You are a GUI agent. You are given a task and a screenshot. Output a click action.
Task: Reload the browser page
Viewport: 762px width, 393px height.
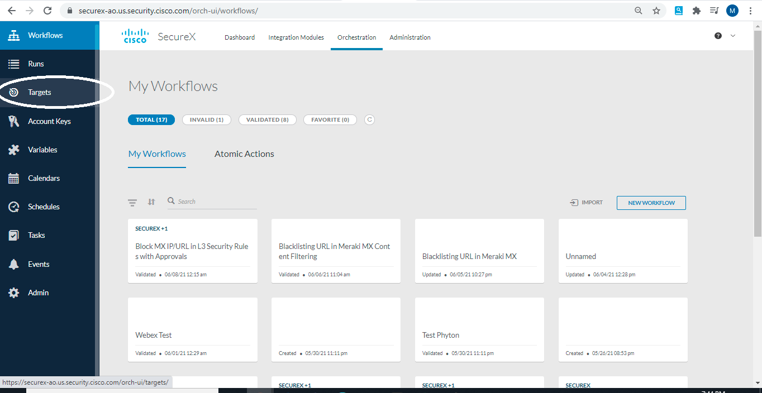(47, 11)
